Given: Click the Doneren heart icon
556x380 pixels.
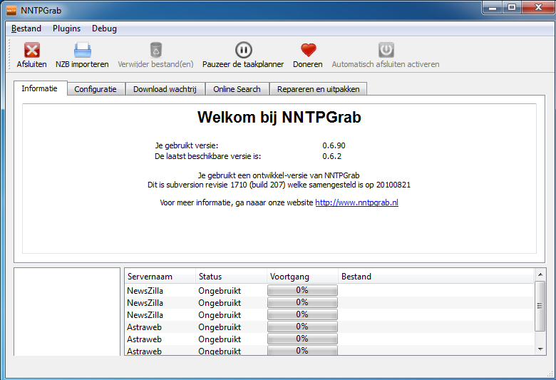Looking at the screenshot, I should 307,50.
